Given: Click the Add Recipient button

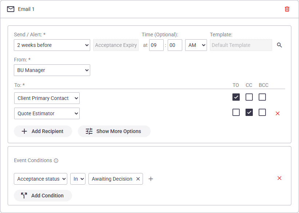Looking at the screenshot, I should [x=43, y=131].
